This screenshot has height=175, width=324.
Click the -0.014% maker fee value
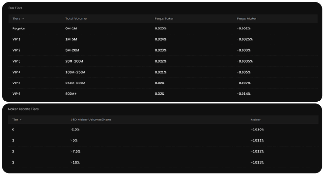pos(243,94)
